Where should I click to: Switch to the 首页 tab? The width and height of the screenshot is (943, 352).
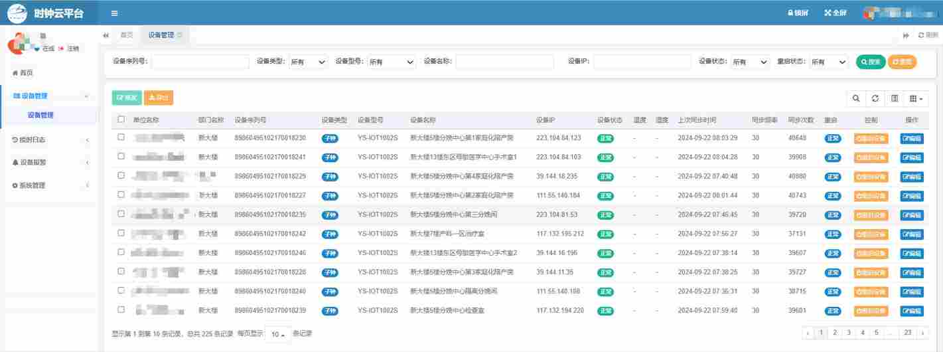click(x=126, y=35)
